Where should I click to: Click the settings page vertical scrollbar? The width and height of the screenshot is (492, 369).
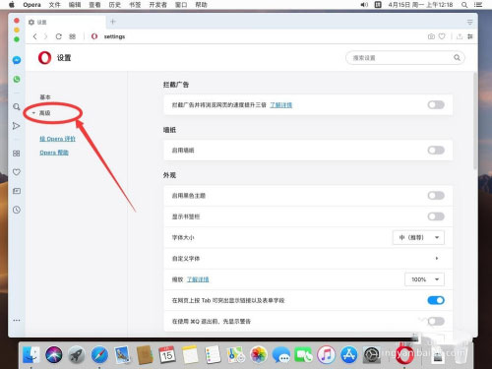point(475,121)
